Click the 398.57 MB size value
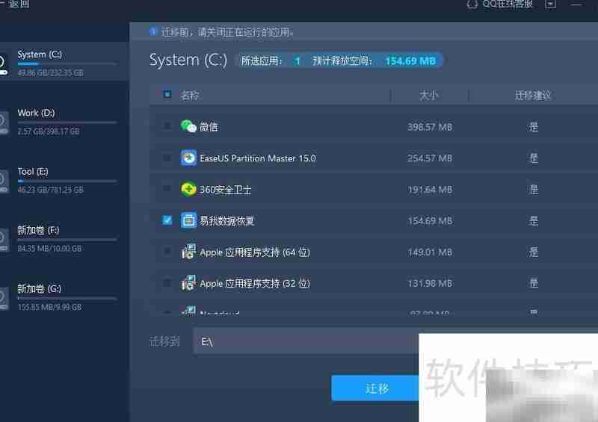This screenshot has height=422, width=598. (430, 127)
